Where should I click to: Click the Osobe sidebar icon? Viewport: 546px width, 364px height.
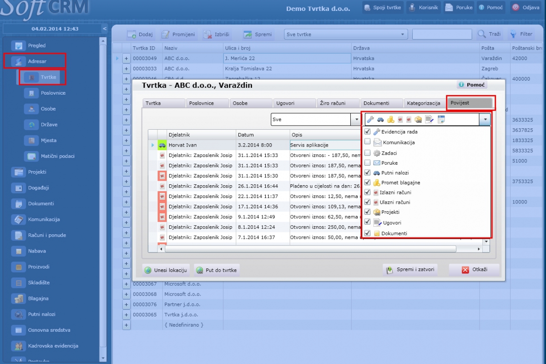[x=31, y=109]
